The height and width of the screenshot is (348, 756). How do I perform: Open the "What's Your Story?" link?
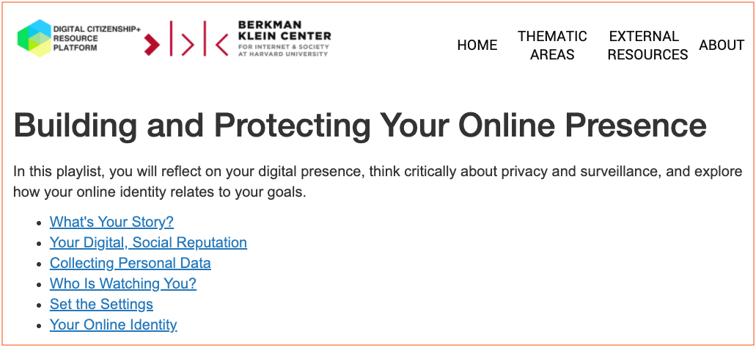pos(111,222)
